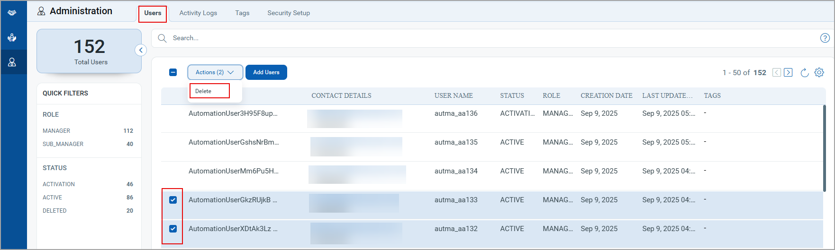The height and width of the screenshot is (250, 835).
Task: Click username autma_aa134
Action: tap(456, 171)
